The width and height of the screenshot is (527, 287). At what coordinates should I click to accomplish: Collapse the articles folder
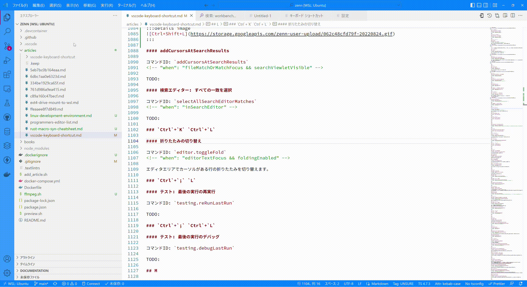[30, 51]
